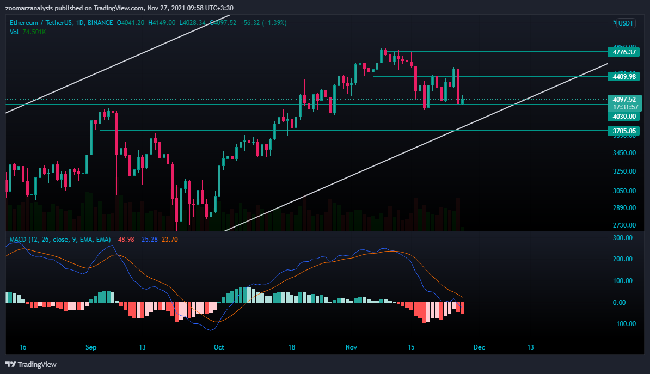650x374 pixels.
Task: Click the +56.32 (+1.39%) change value
Action: (x=263, y=23)
